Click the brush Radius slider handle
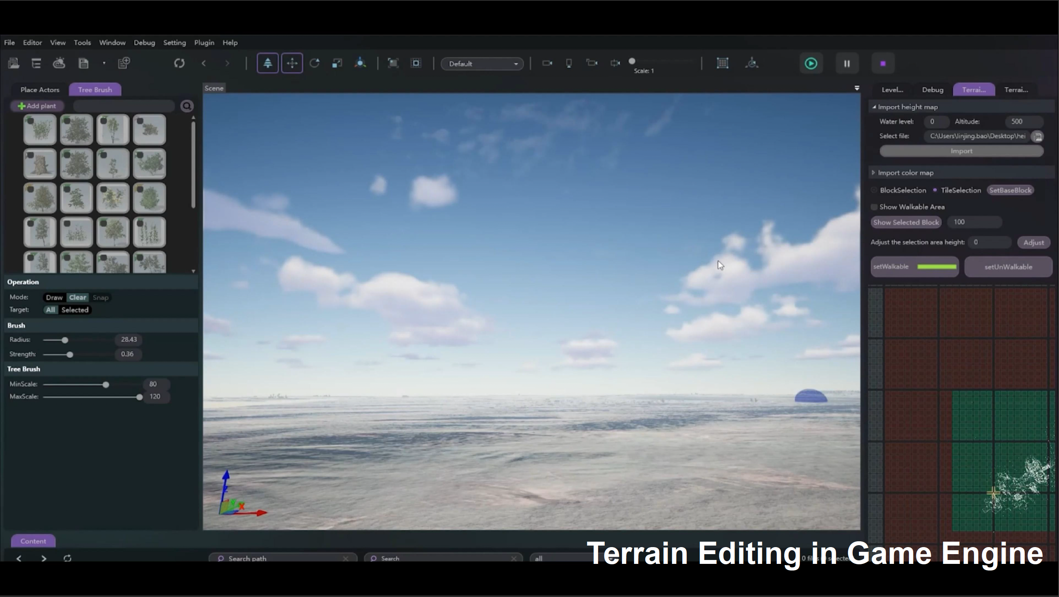Screen dimensions: 1059x597 tap(65, 340)
